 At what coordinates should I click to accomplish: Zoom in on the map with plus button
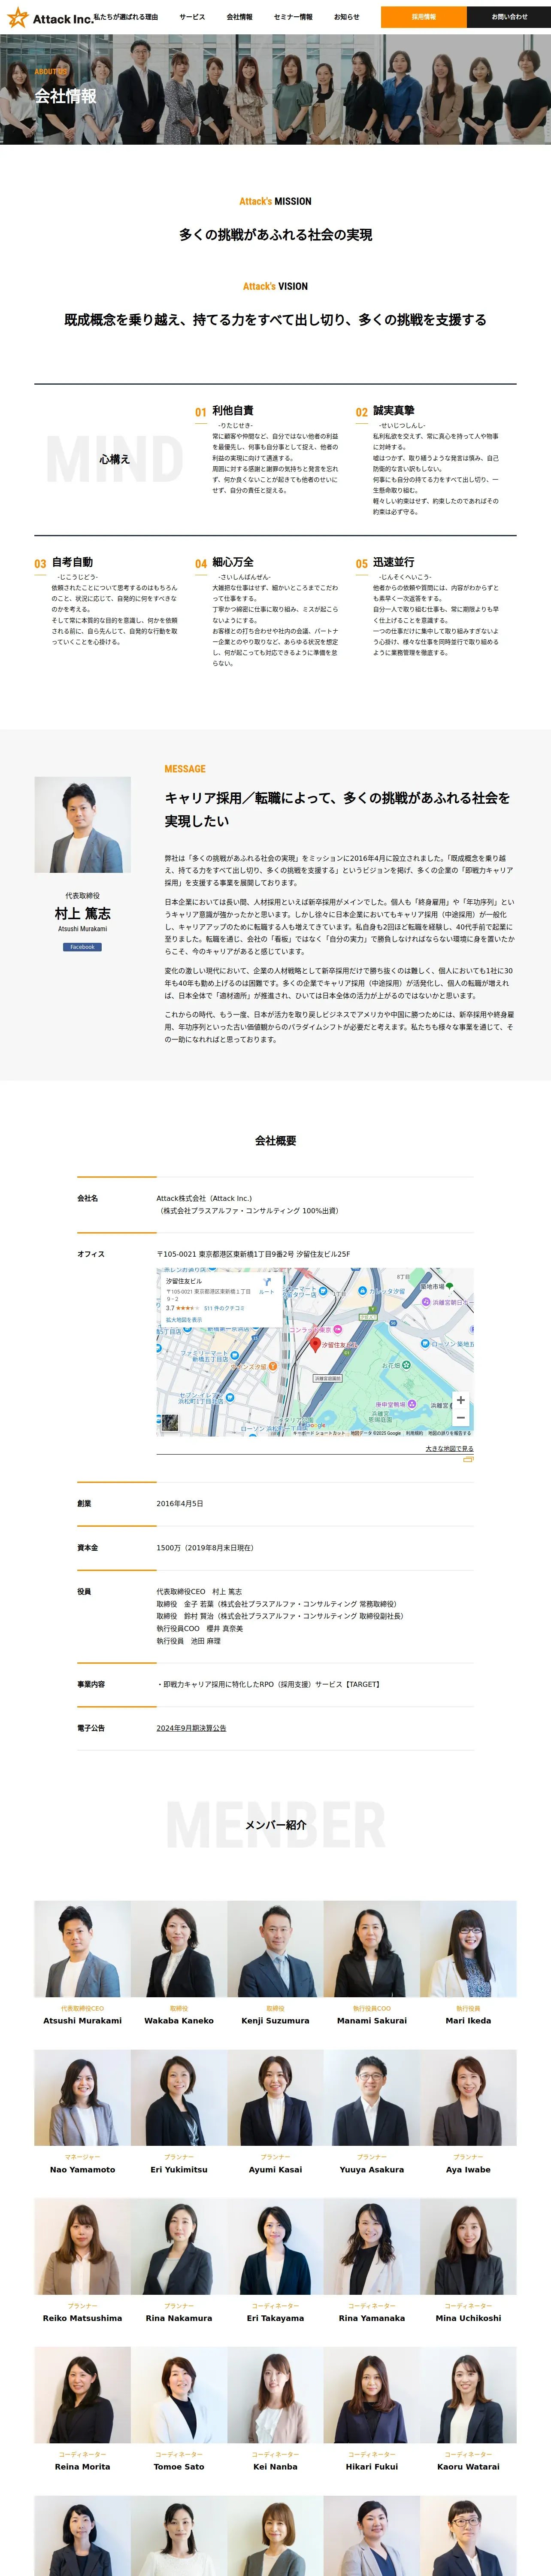(x=460, y=1400)
